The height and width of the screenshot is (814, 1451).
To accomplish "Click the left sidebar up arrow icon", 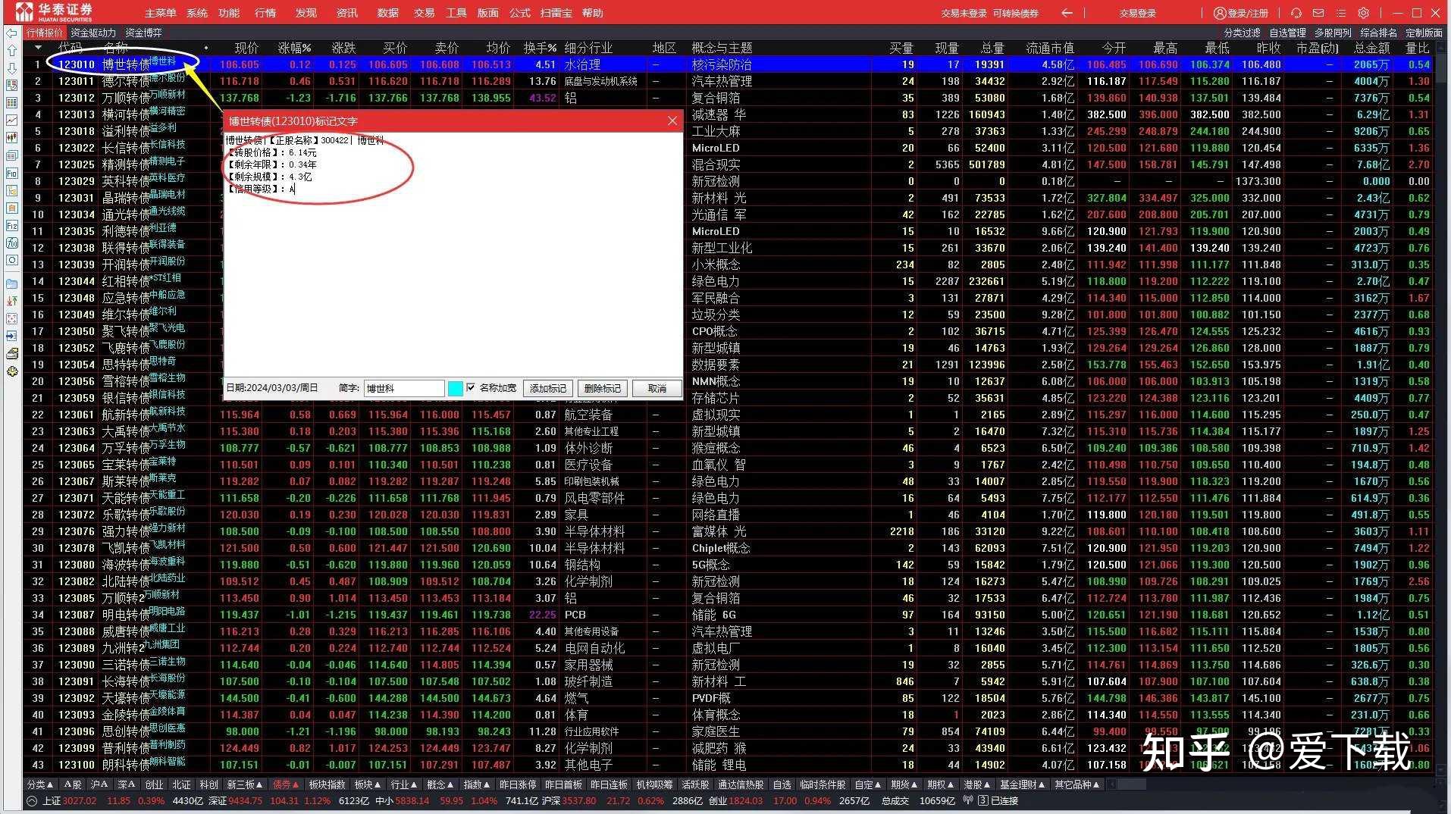I will coord(11,51).
